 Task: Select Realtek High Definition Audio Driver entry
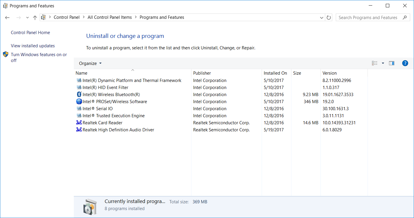tap(118, 130)
